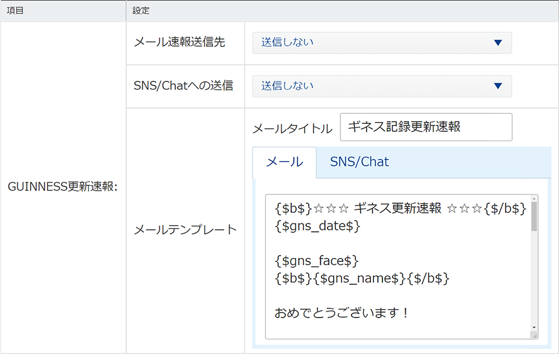Click the template textarea scrollbar up arrow
This screenshot has width=559, height=354.
tap(534, 199)
